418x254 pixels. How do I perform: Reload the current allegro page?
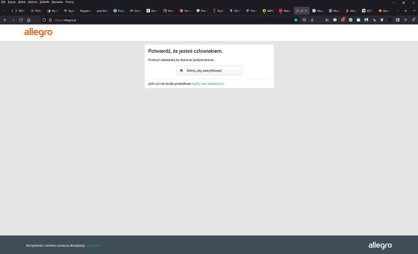coord(21,20)
